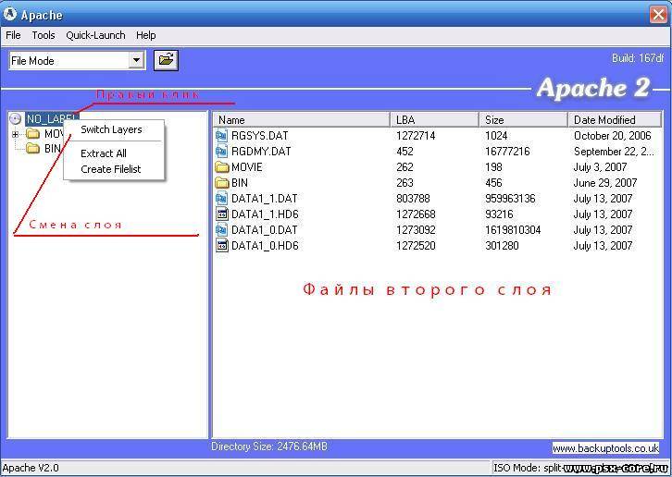
Task: Click the BIN folder icon in tree
Action: (33, 148)
